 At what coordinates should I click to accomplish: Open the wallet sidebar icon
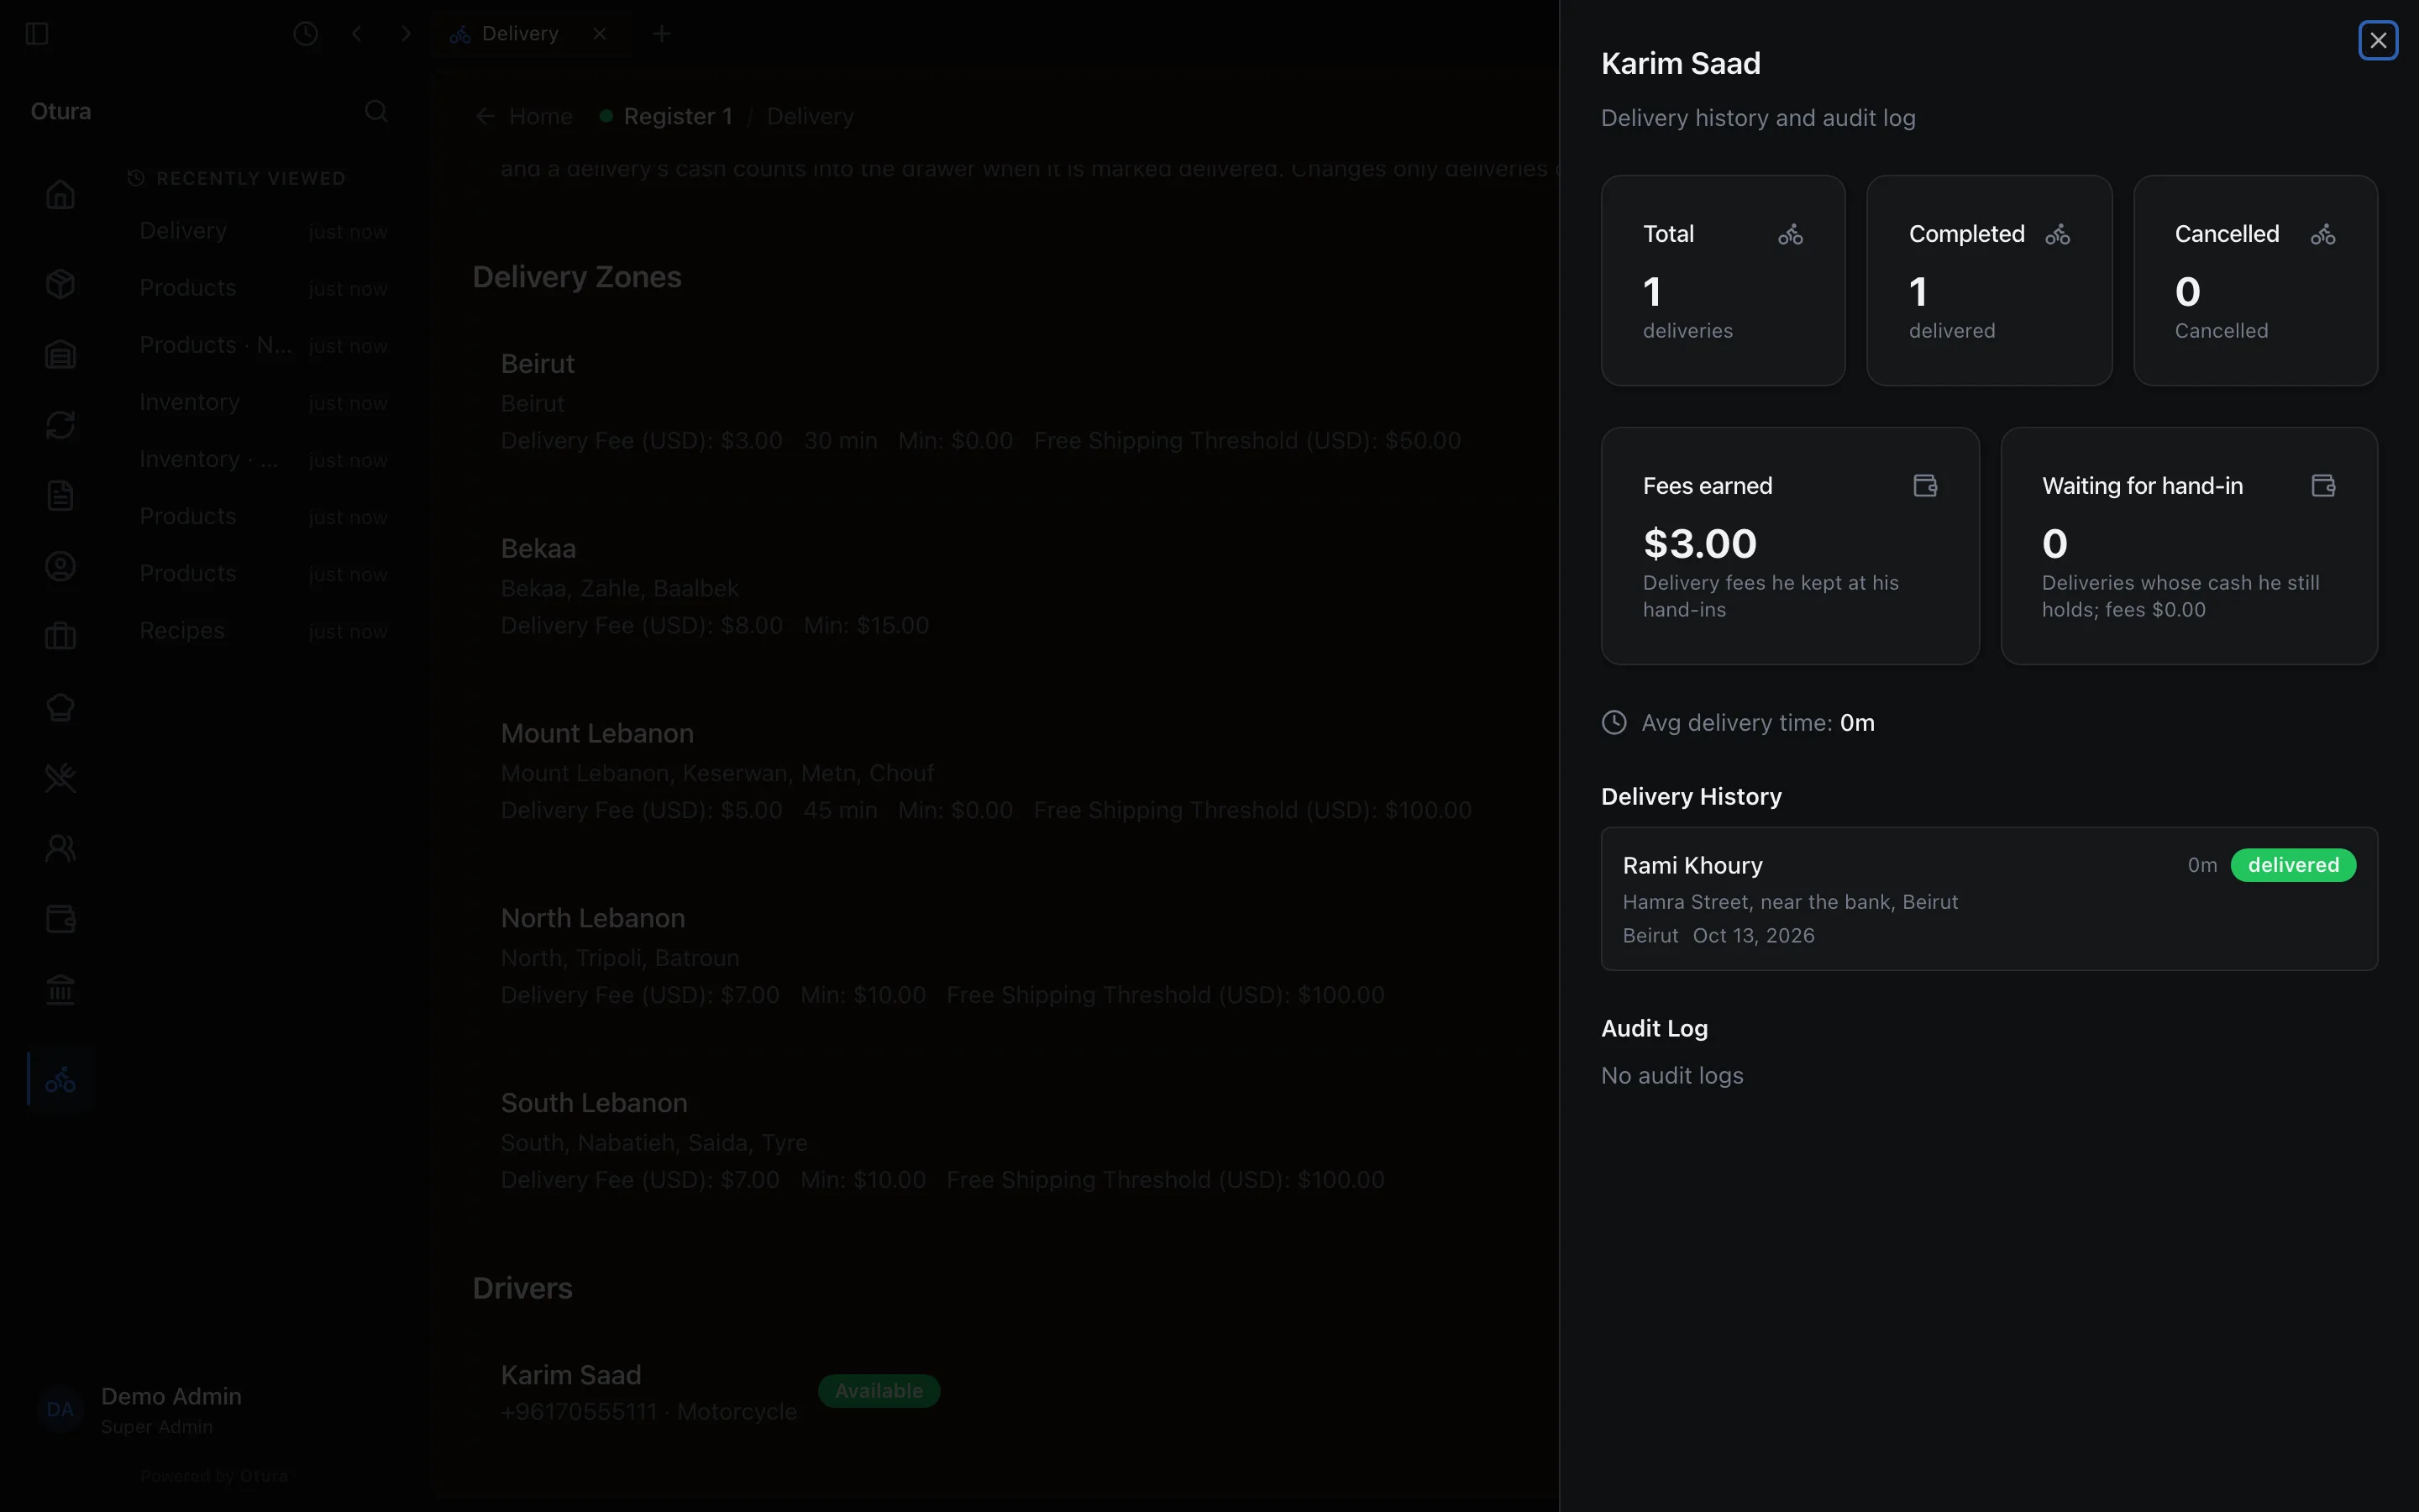tap(60, 919)
